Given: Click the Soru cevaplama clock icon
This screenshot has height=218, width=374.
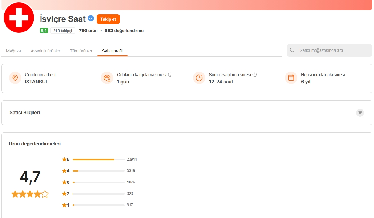Looking at the screenshot, I should [x=199, y=78].
